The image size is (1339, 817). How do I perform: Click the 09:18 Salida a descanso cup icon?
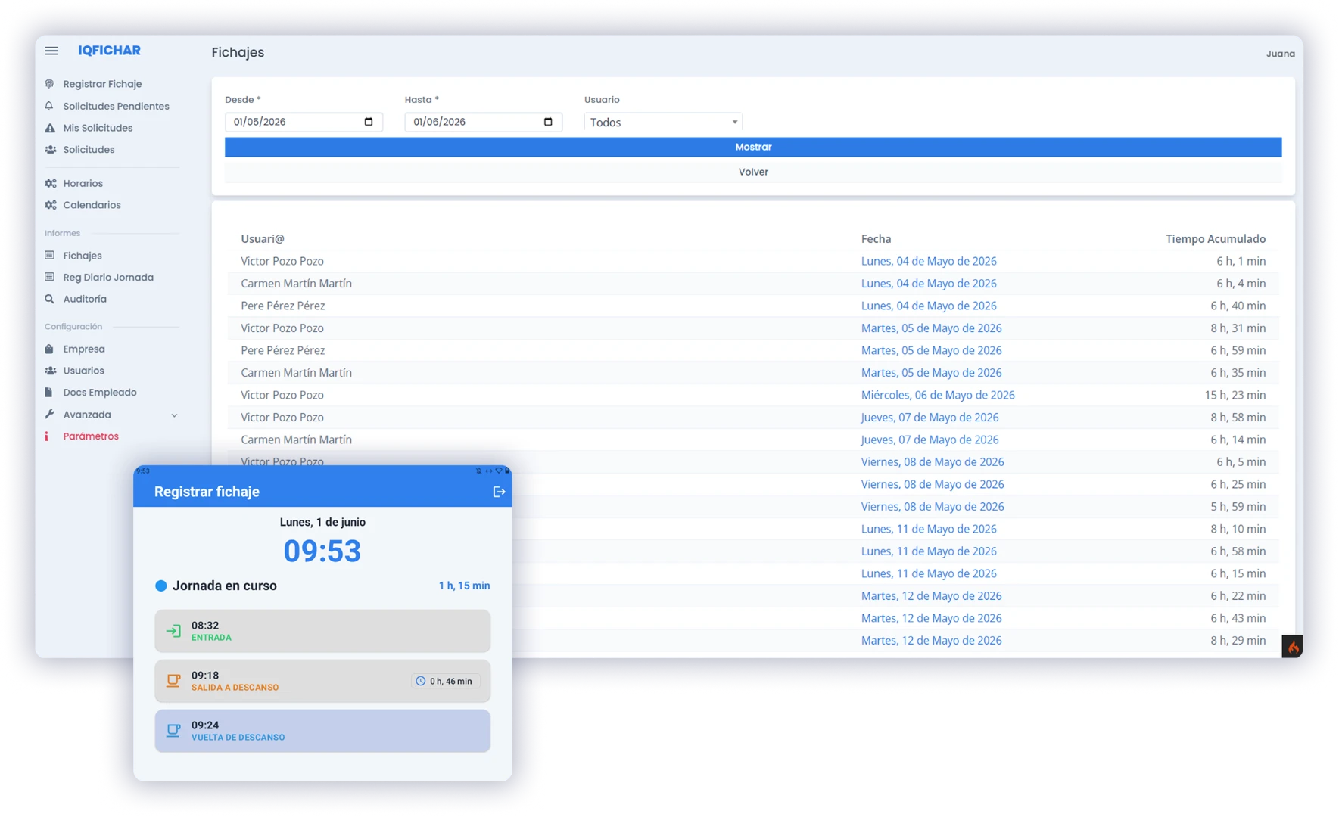pyautogui.click(x=173, y=681)
